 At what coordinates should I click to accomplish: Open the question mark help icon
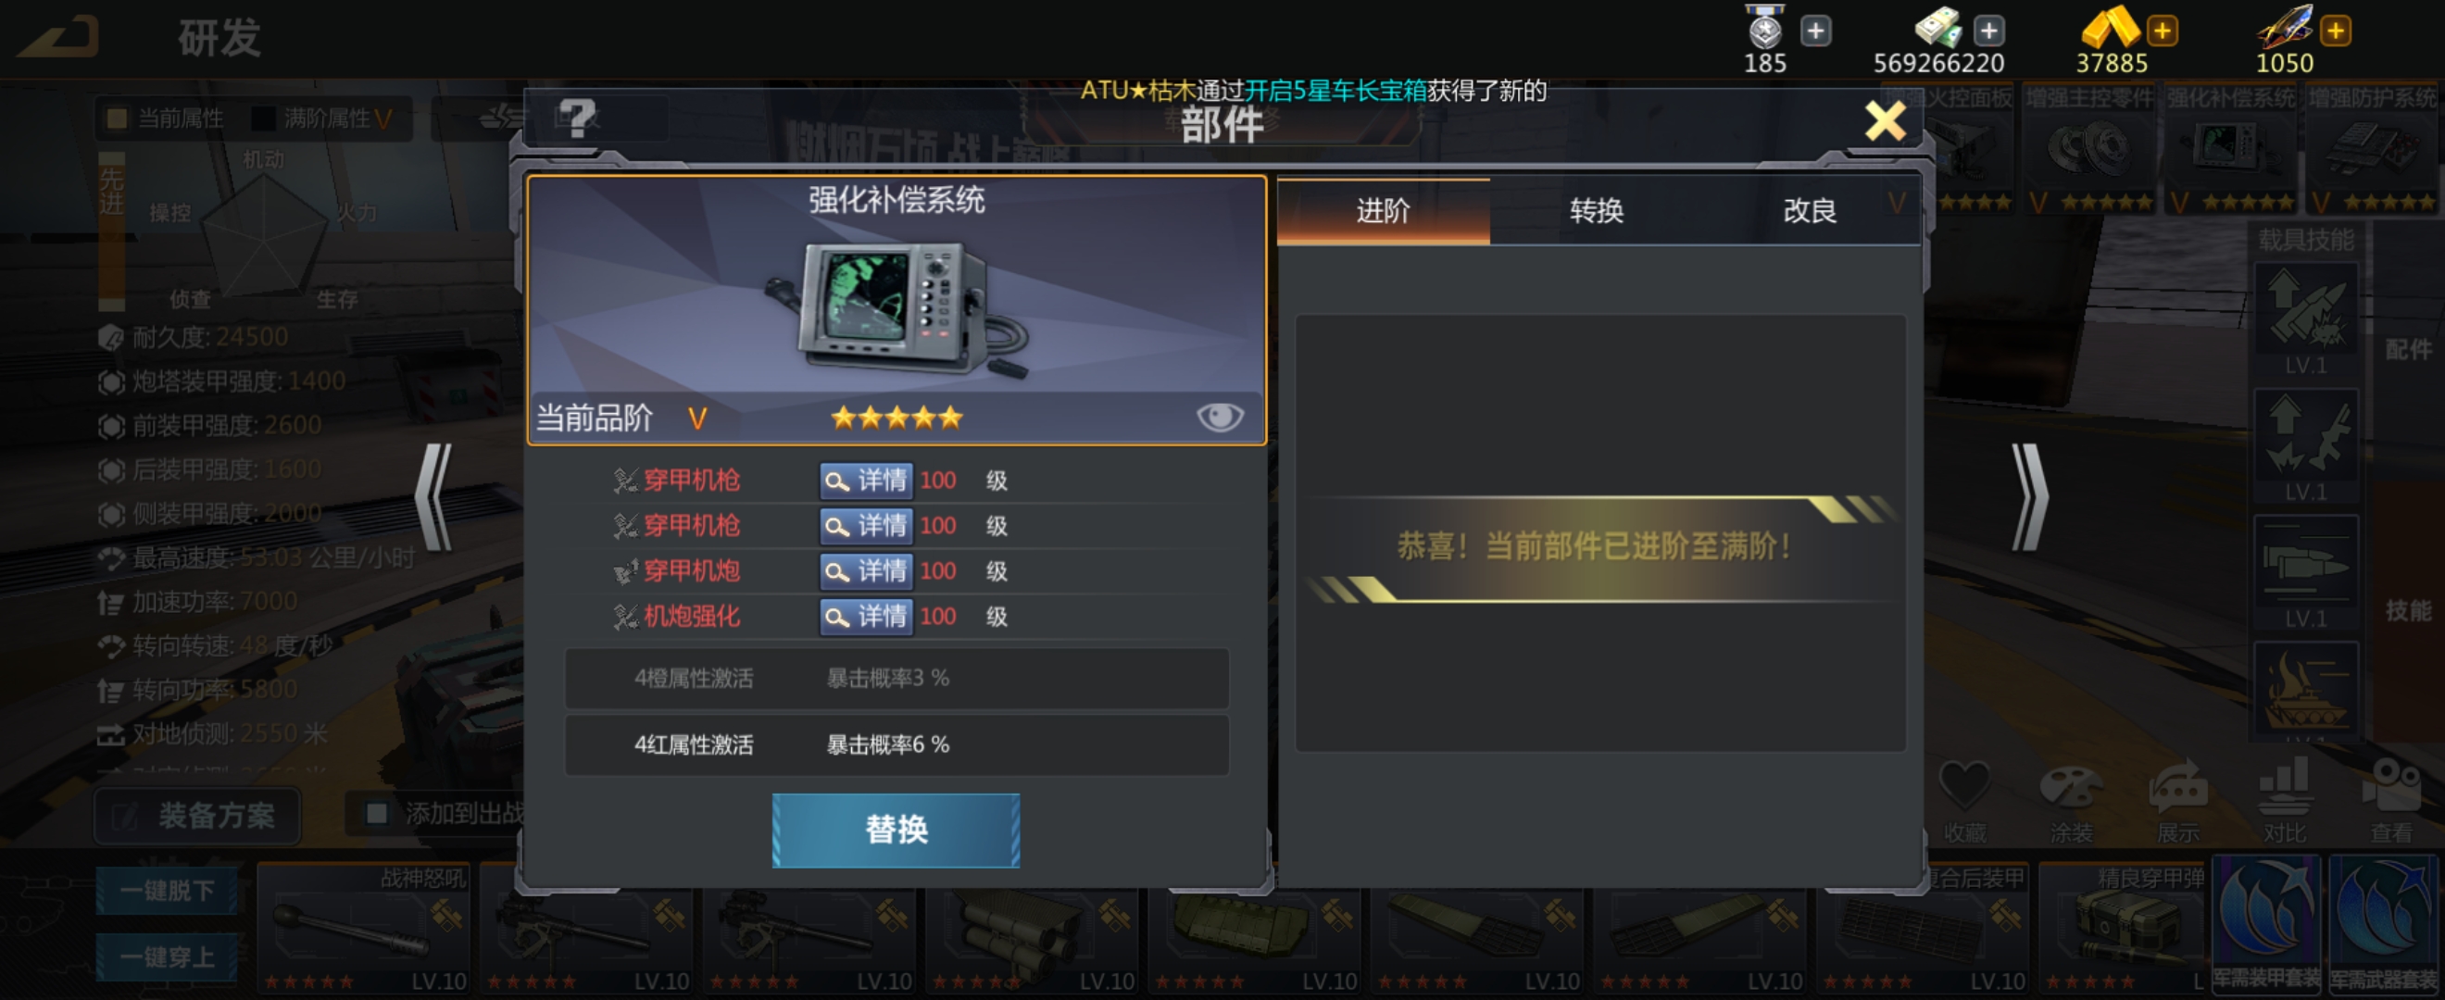(577, 119)
